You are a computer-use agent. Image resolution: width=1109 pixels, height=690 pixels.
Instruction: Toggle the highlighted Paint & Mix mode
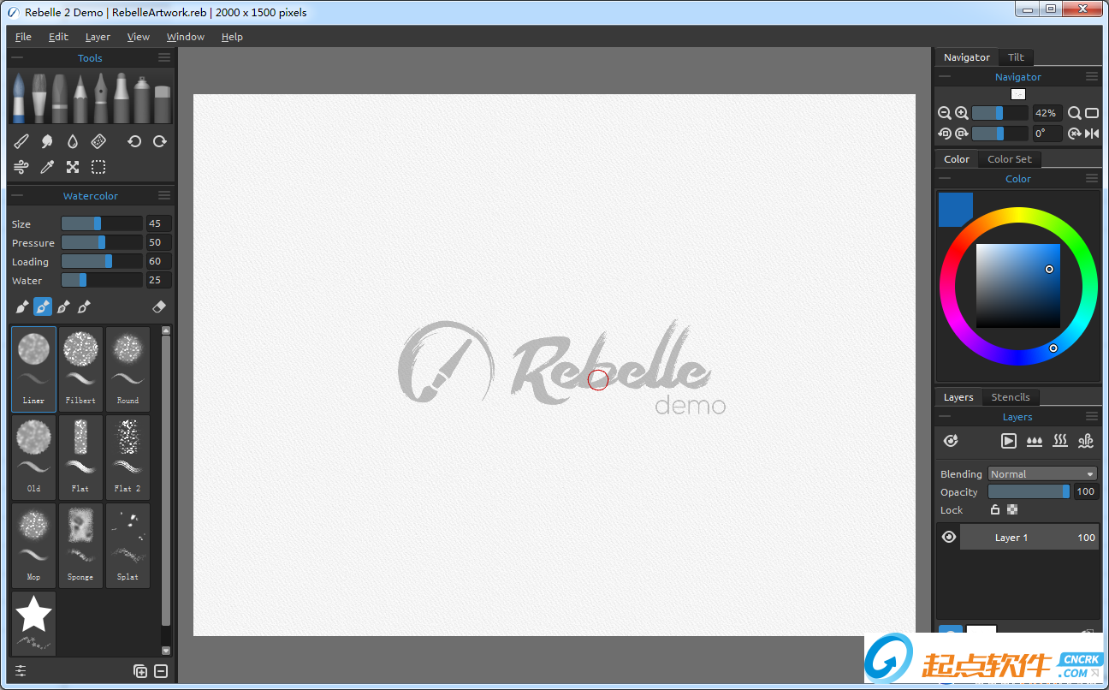43,306
